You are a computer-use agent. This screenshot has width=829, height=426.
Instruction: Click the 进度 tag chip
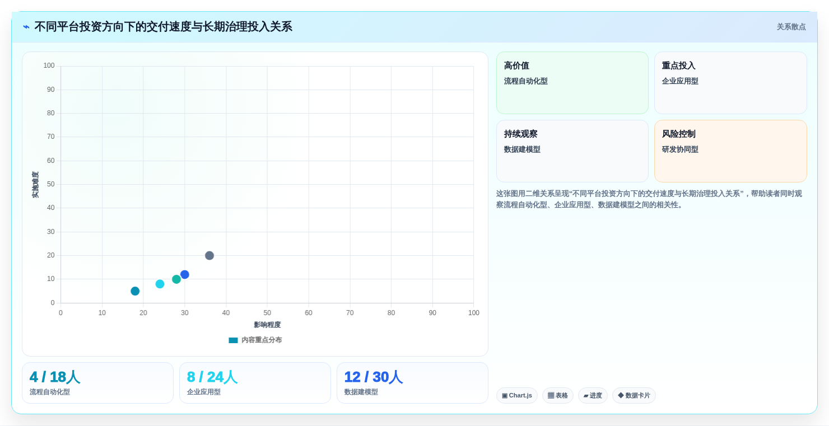point(593,395)
